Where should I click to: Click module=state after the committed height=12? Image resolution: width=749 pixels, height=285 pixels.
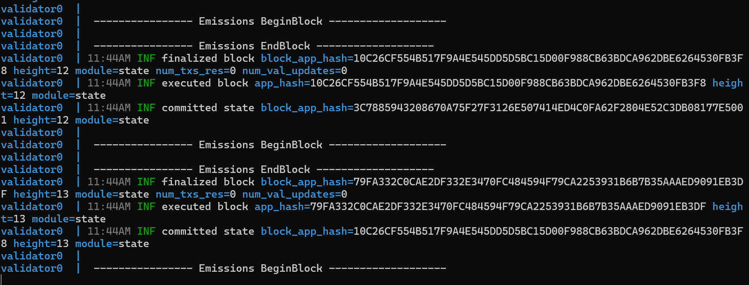pyautogui.click(x=112, y=120)
